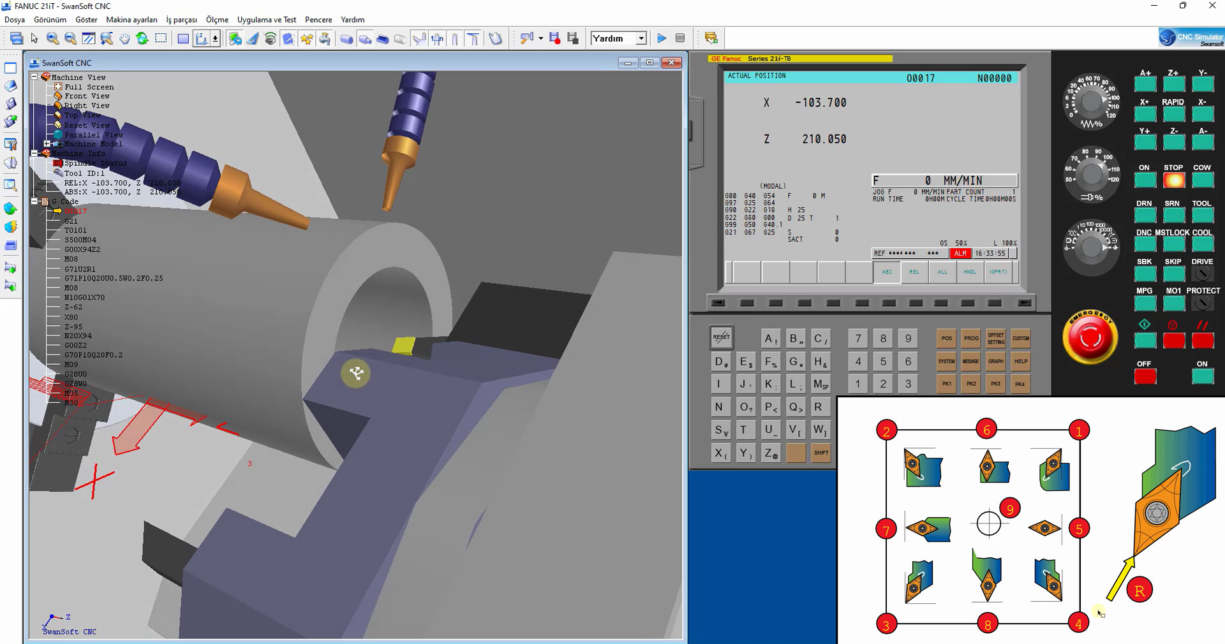Click the zoom in magnifier toolbar icon

pos(53,39)
